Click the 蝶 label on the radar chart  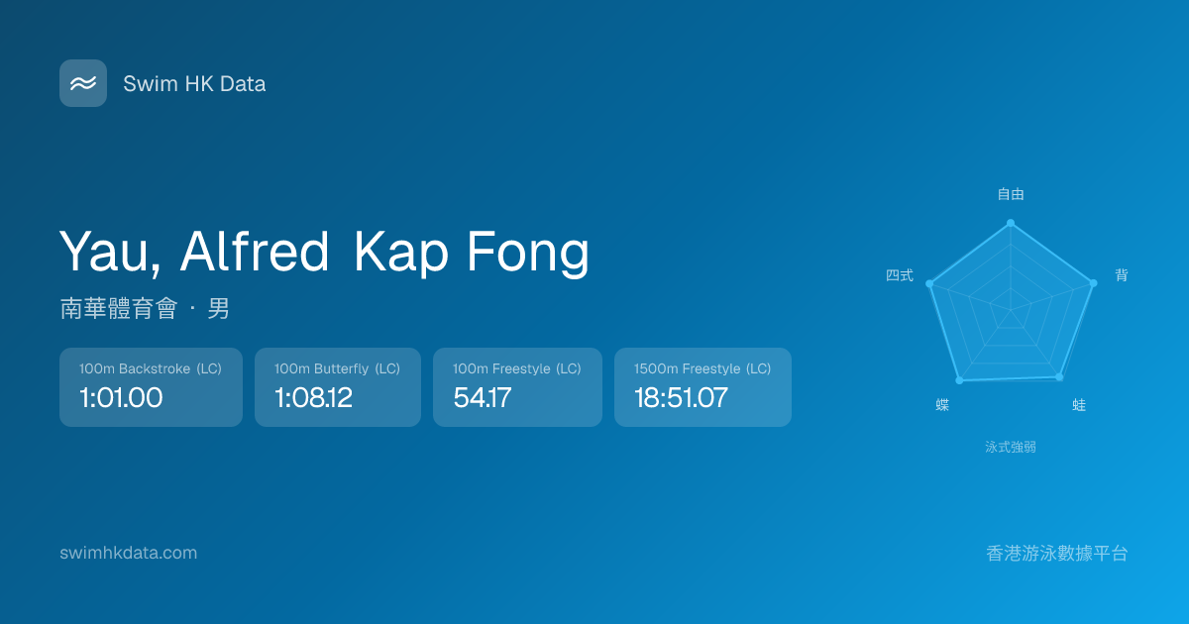[942, 405]
